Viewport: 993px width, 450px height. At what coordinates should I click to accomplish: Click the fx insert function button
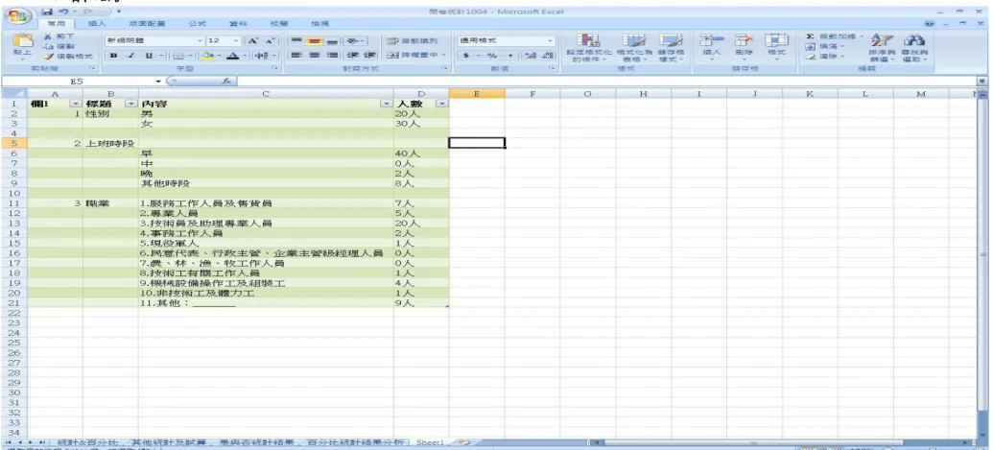click(226, 81)
